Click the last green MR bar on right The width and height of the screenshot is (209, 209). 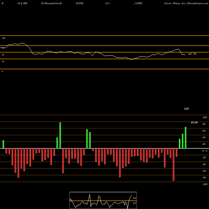pos(186,138)
